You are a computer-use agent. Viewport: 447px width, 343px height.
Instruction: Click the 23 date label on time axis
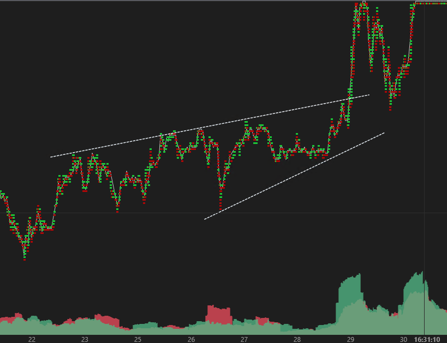tap(85, 340)
